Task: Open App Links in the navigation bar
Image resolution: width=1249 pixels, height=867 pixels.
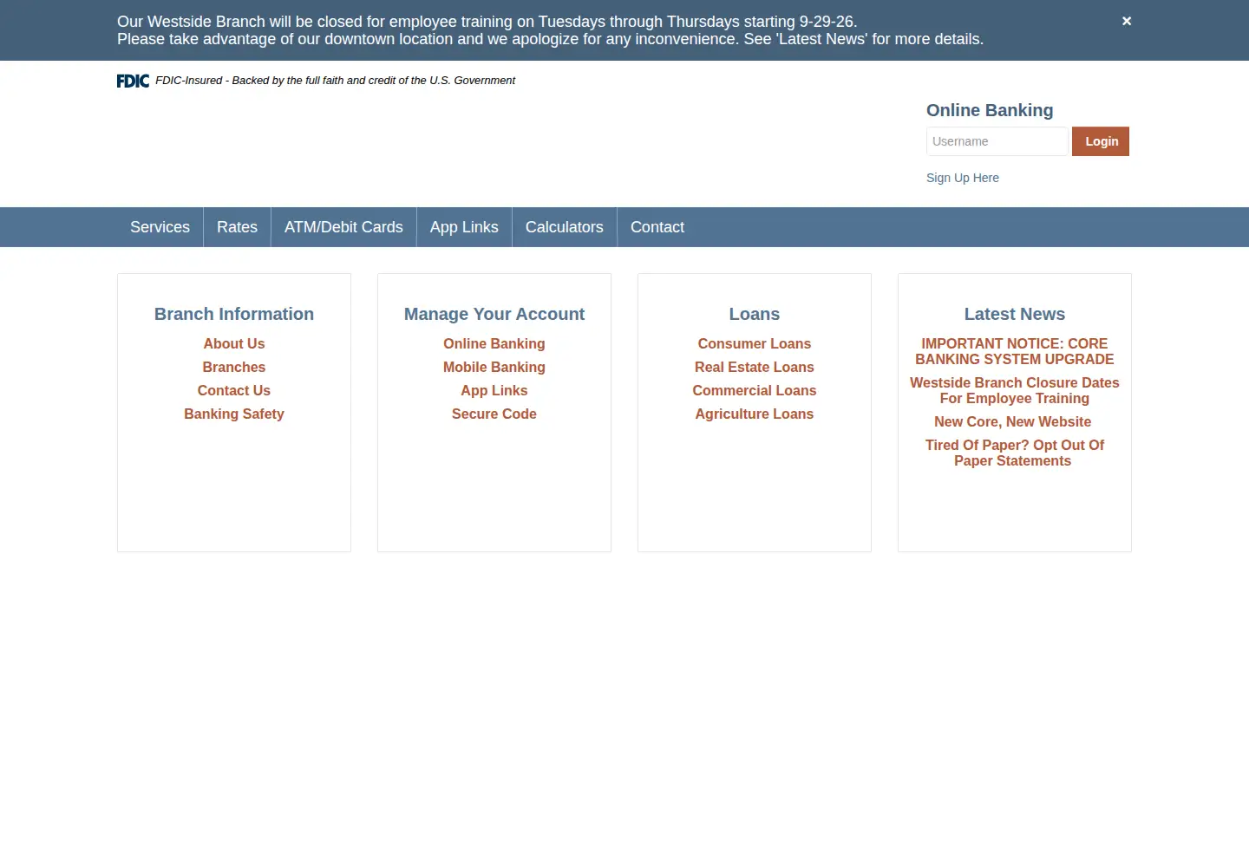Action: point(464,227)
